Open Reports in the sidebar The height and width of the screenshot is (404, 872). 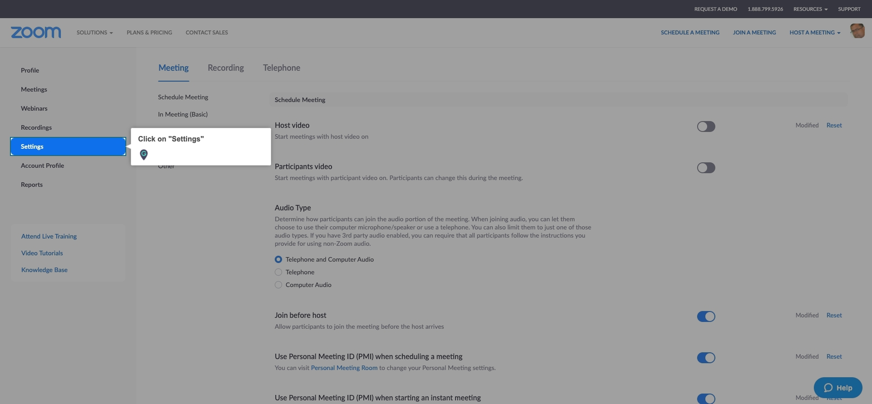point(32,185)
